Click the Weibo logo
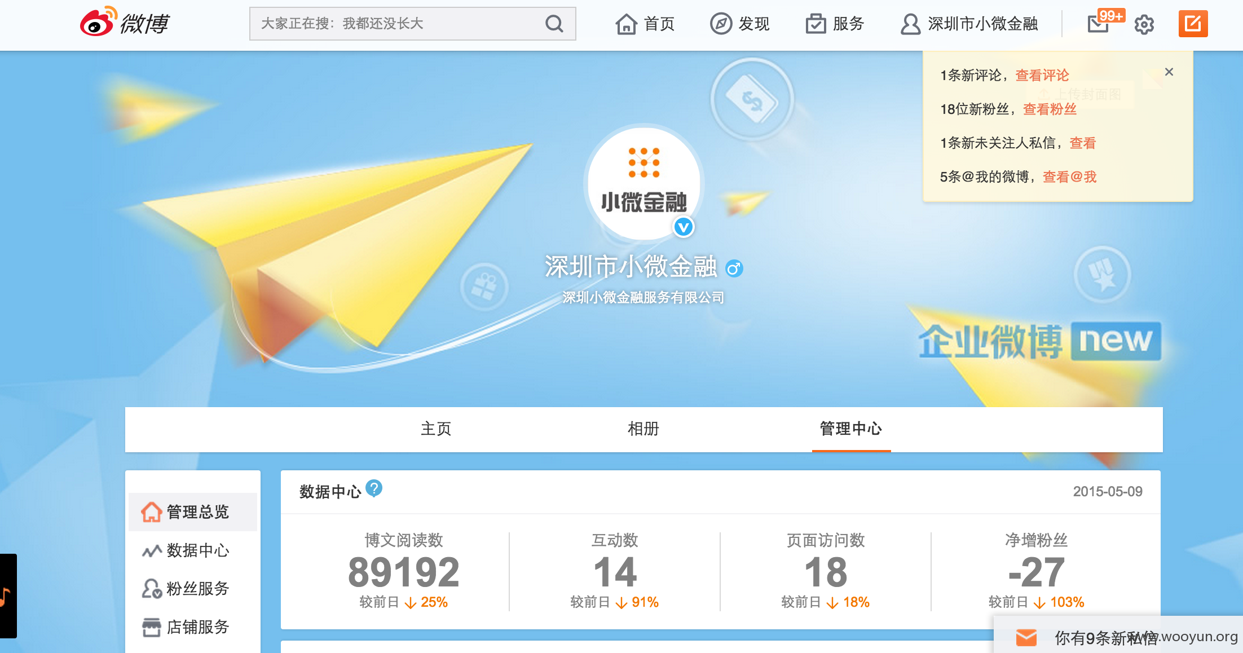This screenshot has width=1243, height=653. (125, 23)
